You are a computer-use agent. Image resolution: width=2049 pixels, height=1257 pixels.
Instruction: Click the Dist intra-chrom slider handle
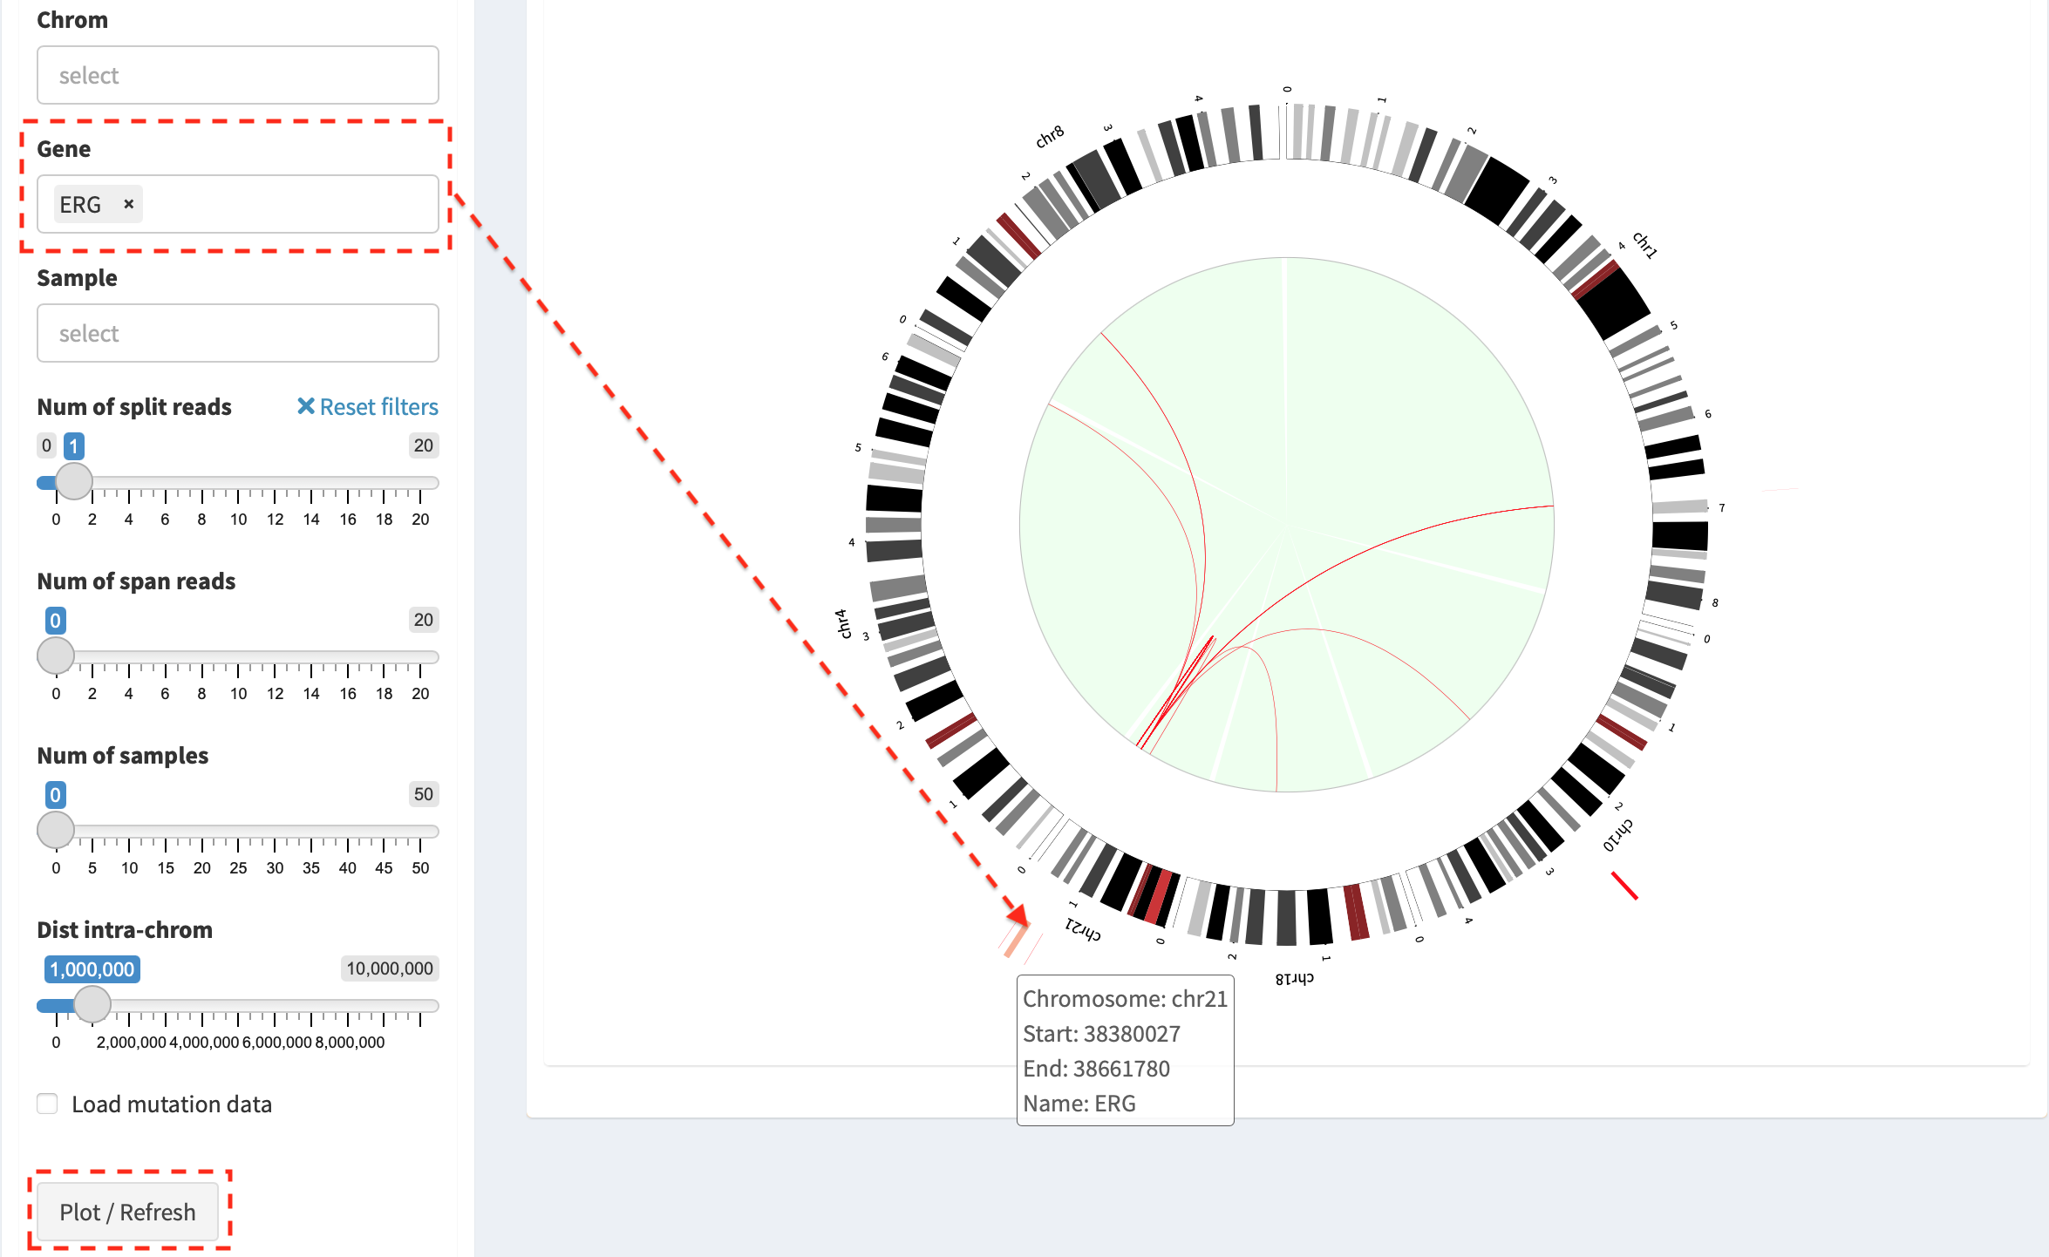tap(92, 1004)
